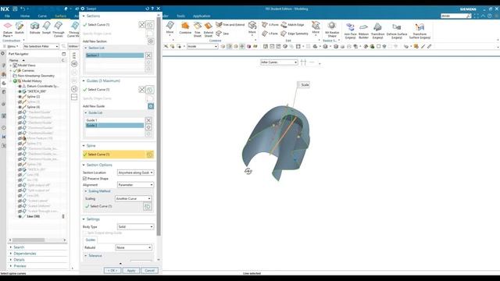Image resolution: width=500 pixels, height=281 pixels.
Task: Hide Spline (4) in Part Navigator
Action: tap(20, 107)
